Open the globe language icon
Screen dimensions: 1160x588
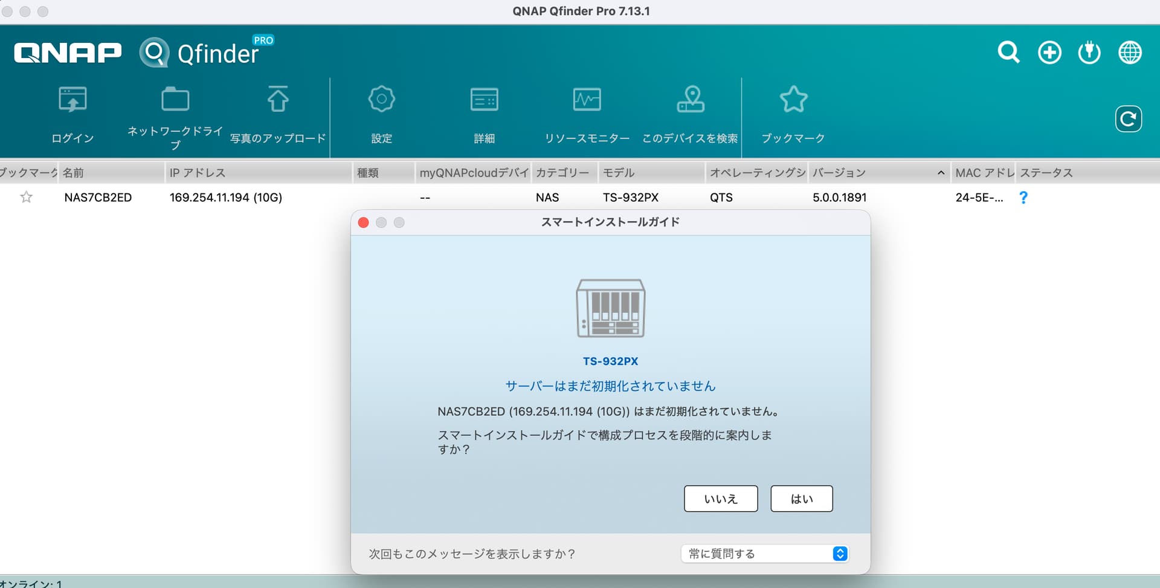pyautogui.click(x=1130, y=53)
